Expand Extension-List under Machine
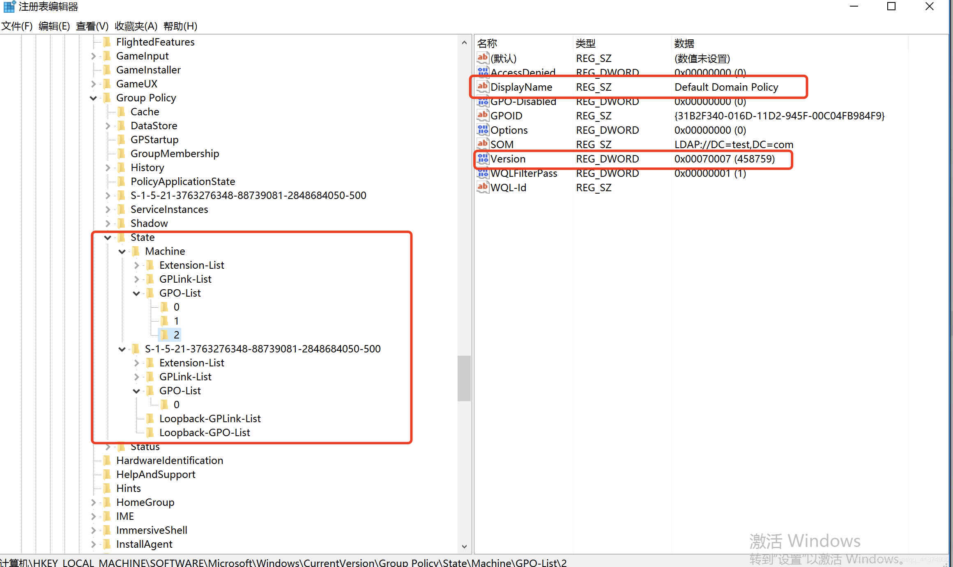The image size is (953, 567). (x=136, y=265)
